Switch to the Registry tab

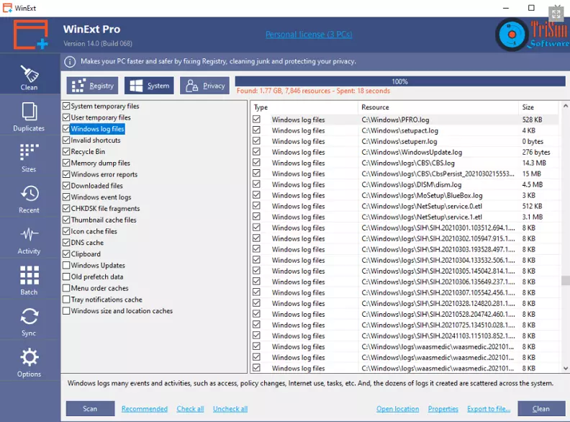coord(92,86)
